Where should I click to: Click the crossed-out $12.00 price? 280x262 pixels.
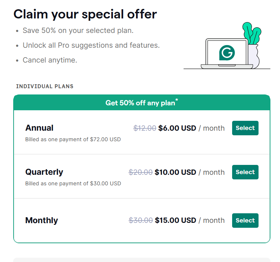coord(145,128)
